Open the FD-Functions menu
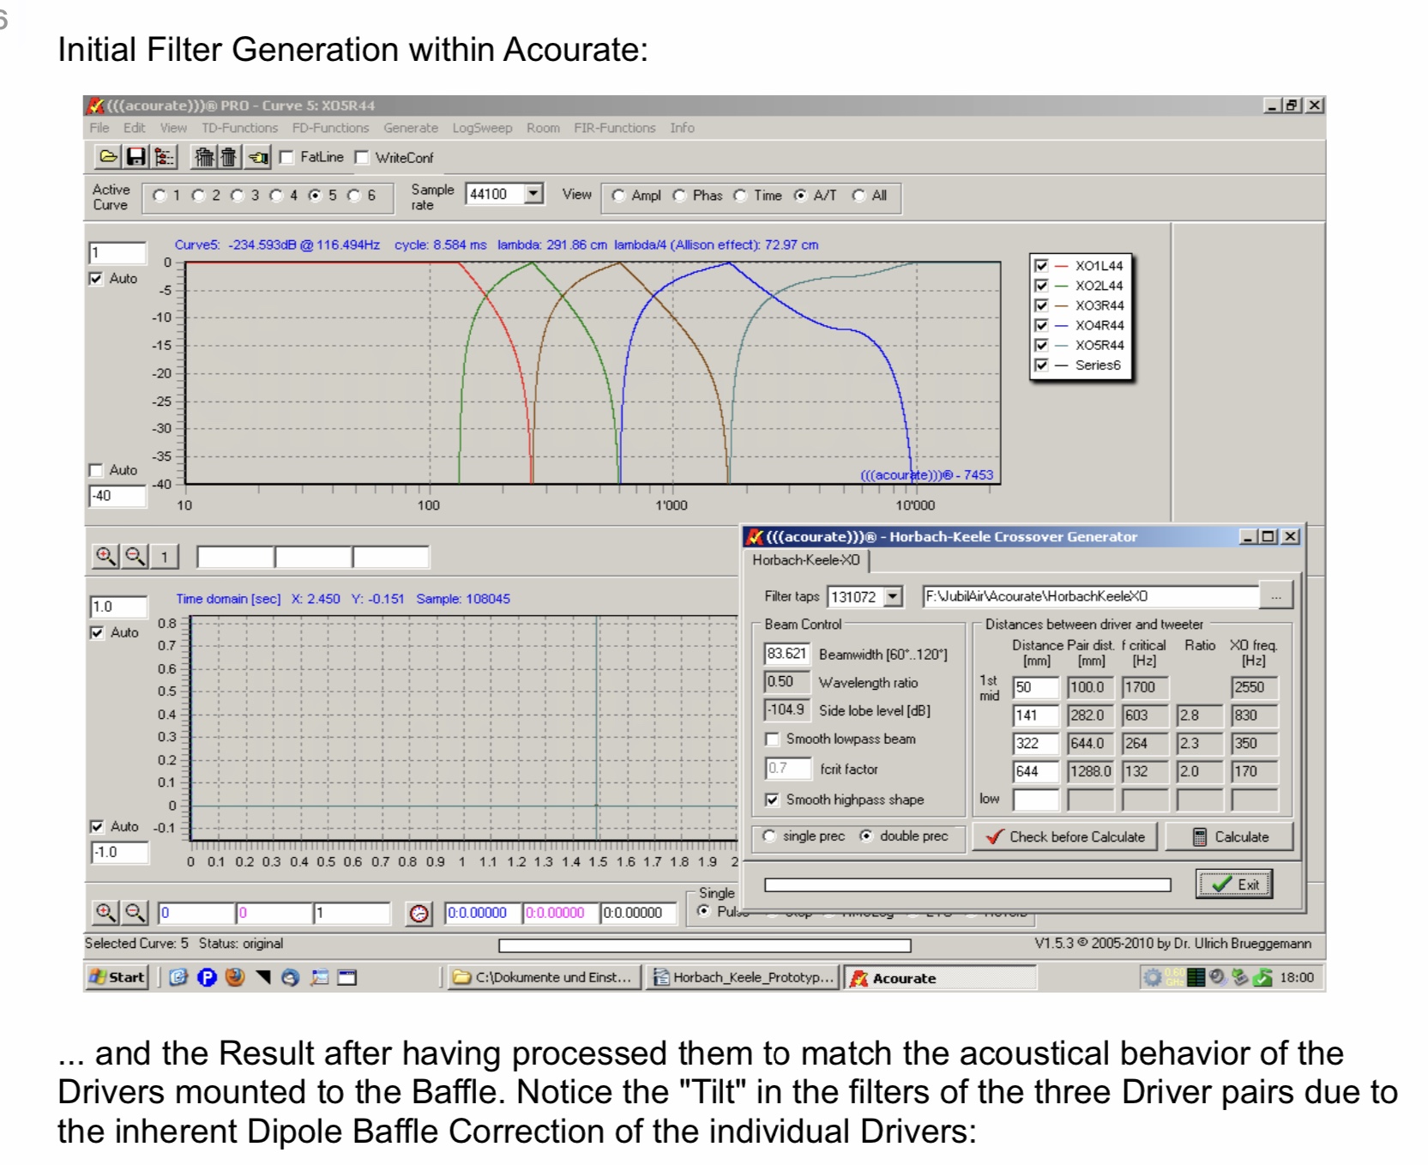Viewport: 1428px width, 1165px height. click(331, 128)
